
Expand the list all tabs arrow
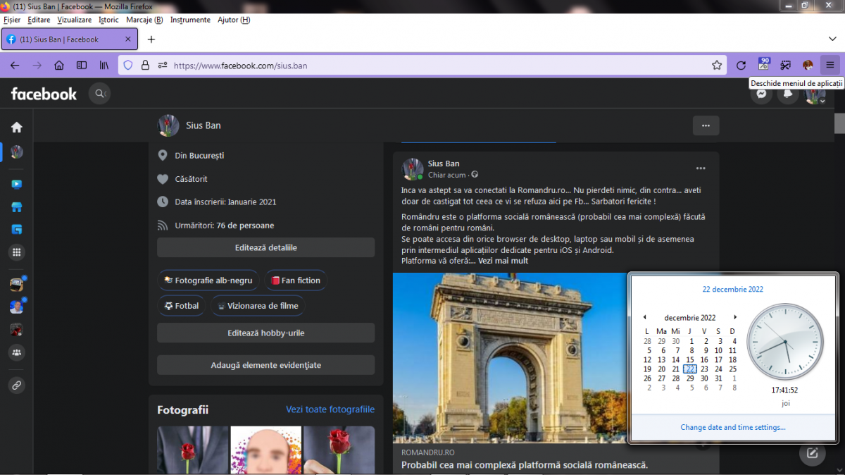832,39
